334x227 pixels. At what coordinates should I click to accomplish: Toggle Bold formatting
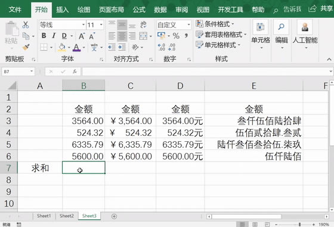pyautogui.click(x=44, y=36)
